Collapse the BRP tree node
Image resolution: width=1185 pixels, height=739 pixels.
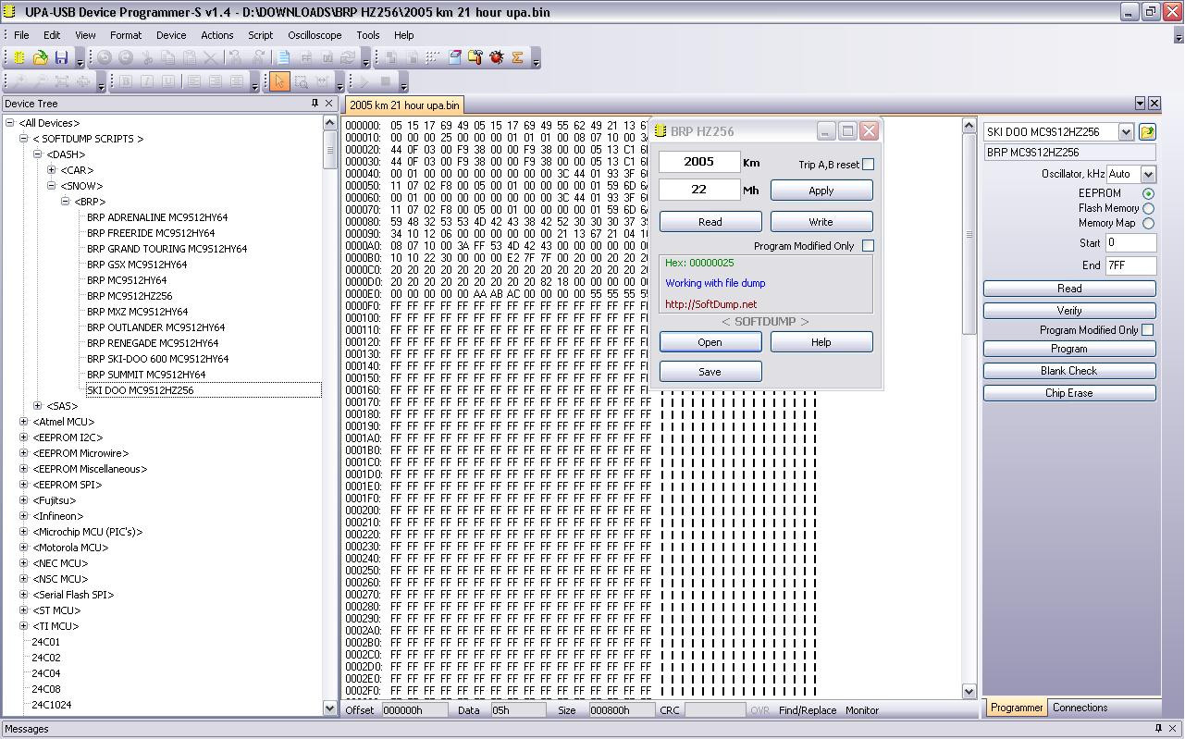(66, 202)
